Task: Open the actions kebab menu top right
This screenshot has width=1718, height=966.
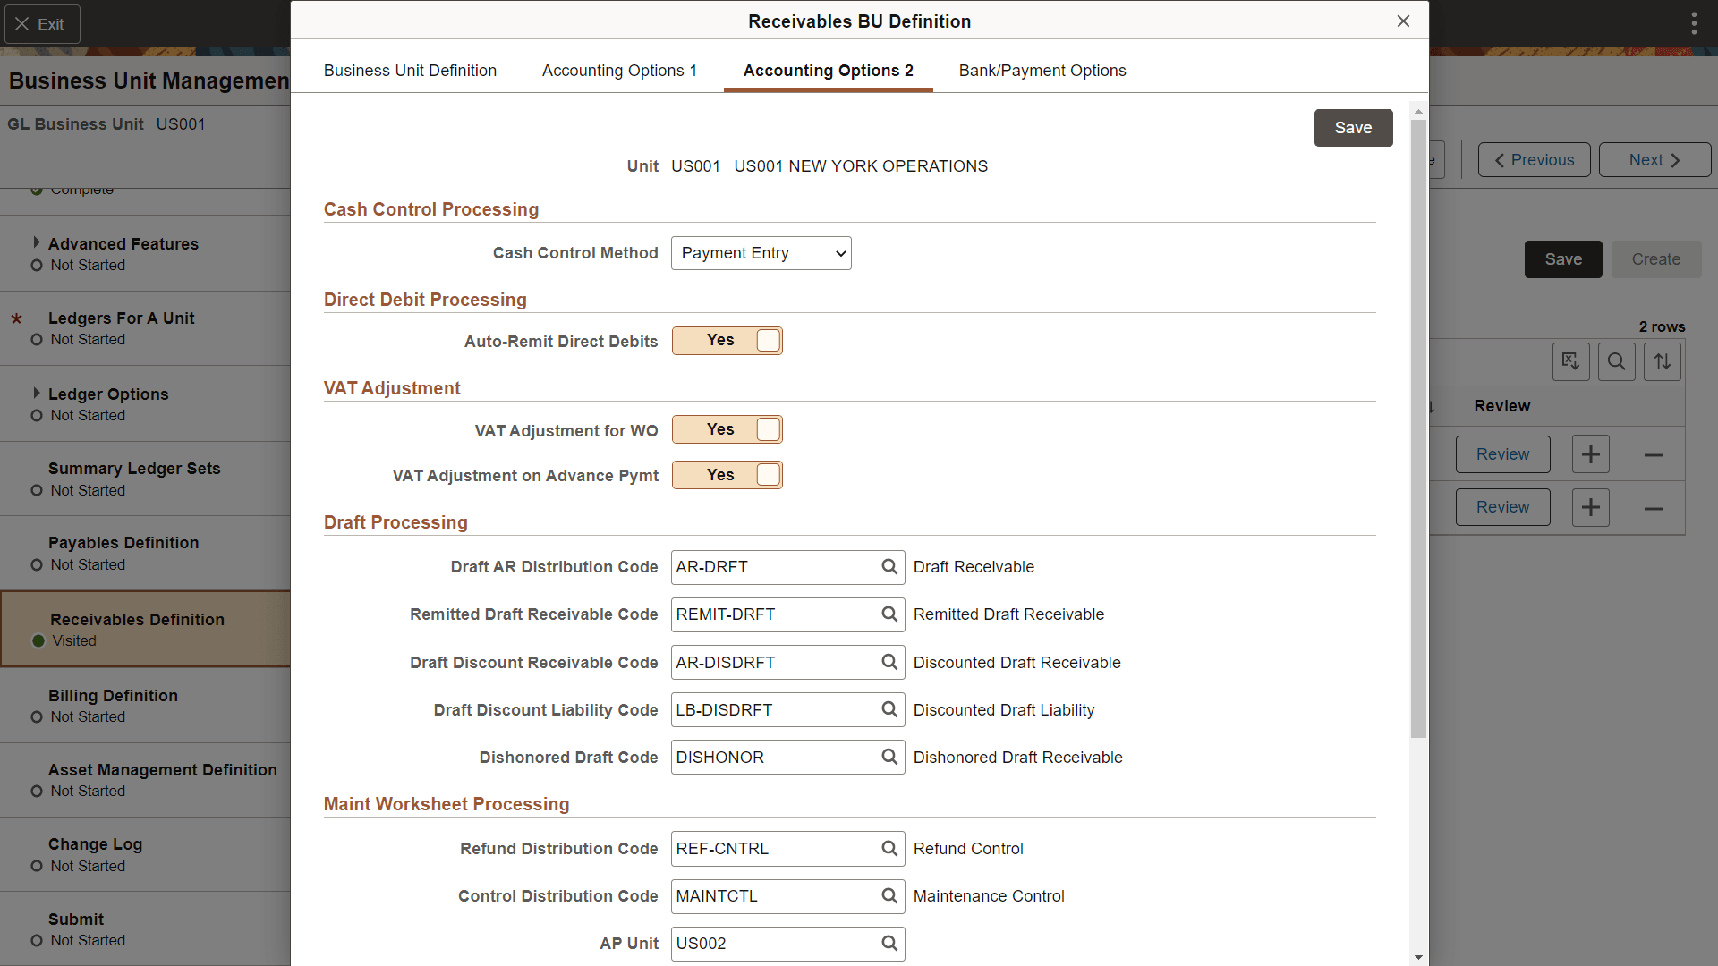Action: (1694, 22)
